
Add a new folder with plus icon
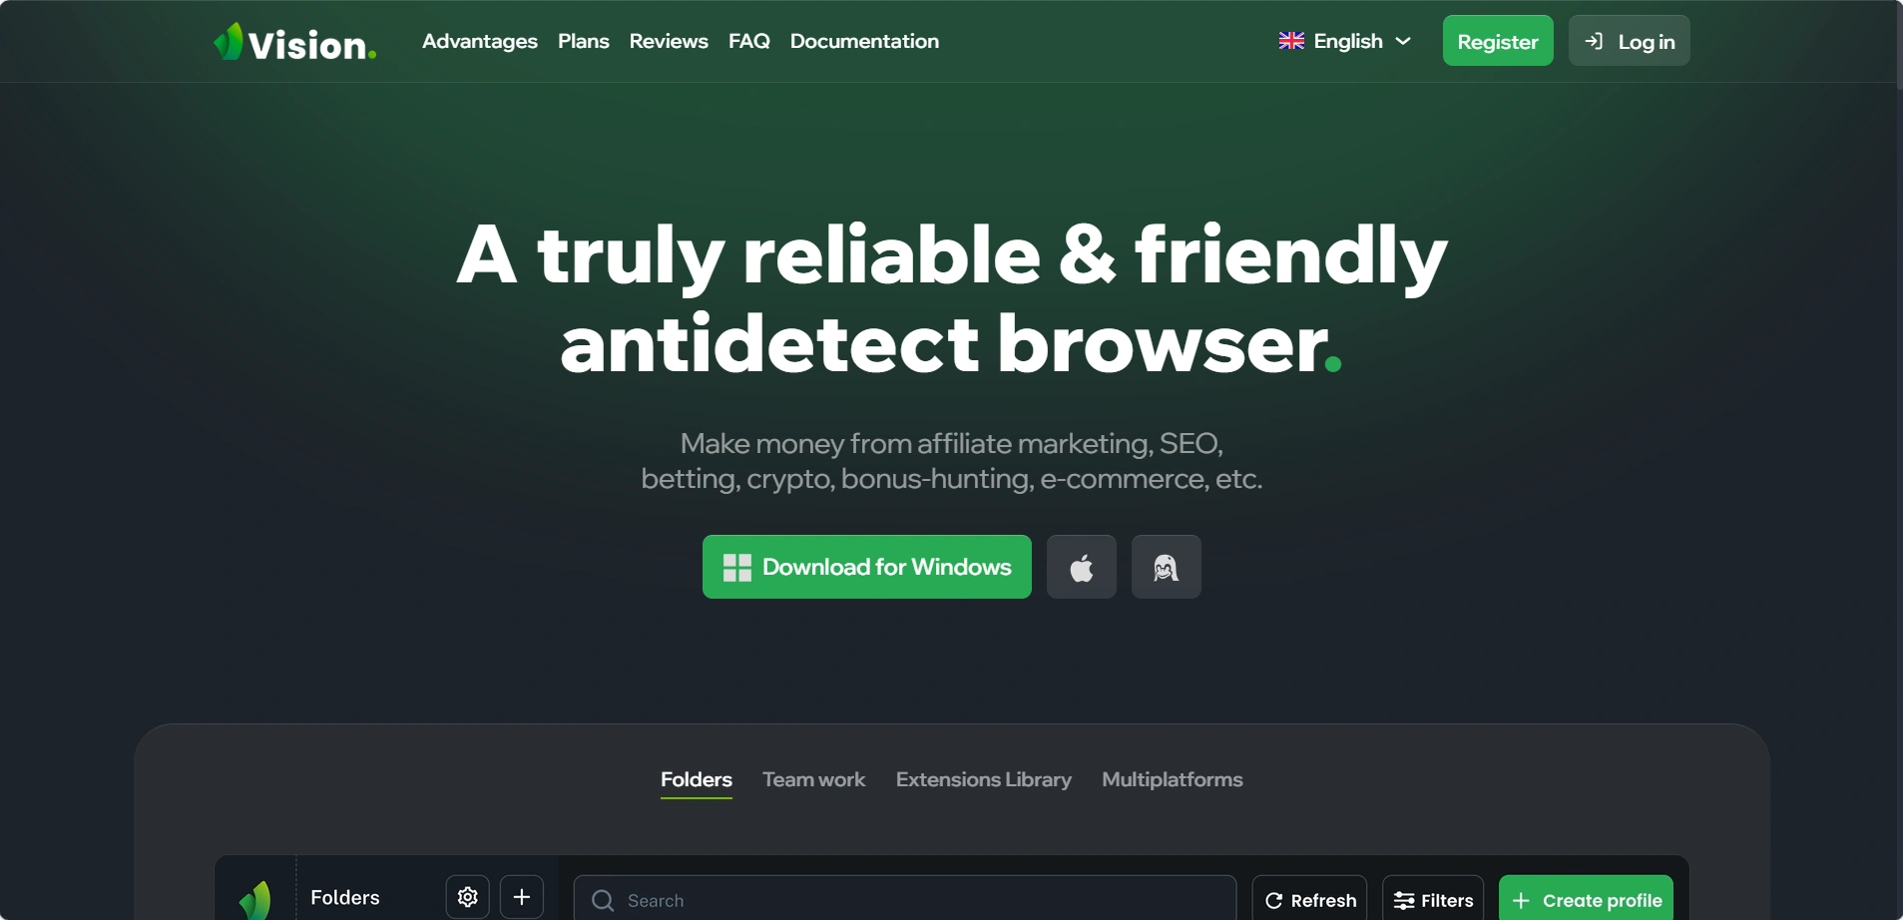tap(521, 897)
